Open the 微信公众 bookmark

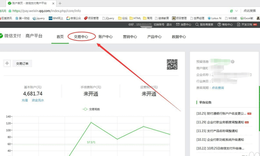74,18
